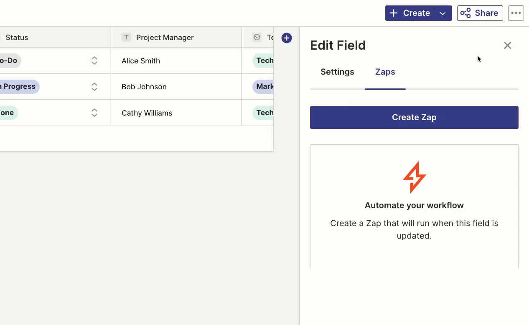Click the Create button
The height and width of the screenshot is (325, 529).
(x=410, y=13)
